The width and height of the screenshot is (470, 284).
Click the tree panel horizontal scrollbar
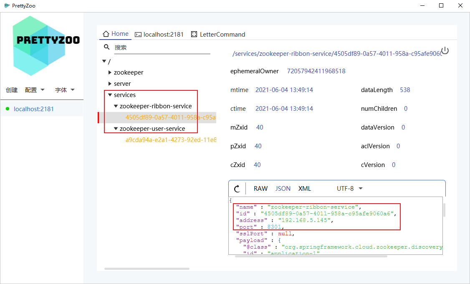pos(147,269)
